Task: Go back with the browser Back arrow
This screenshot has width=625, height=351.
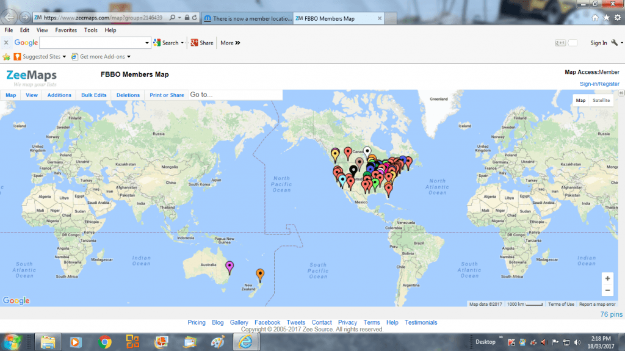Action: (x=9, y=17)
